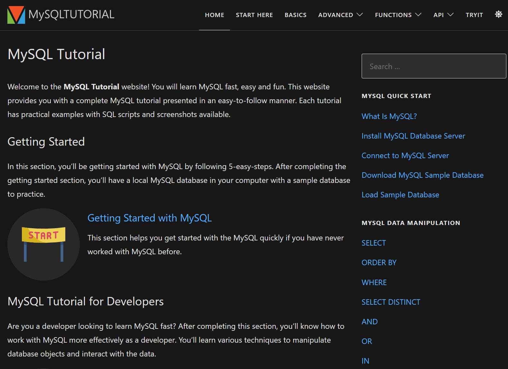Toggle the dark/light theme sun icon

pos(498,14)
